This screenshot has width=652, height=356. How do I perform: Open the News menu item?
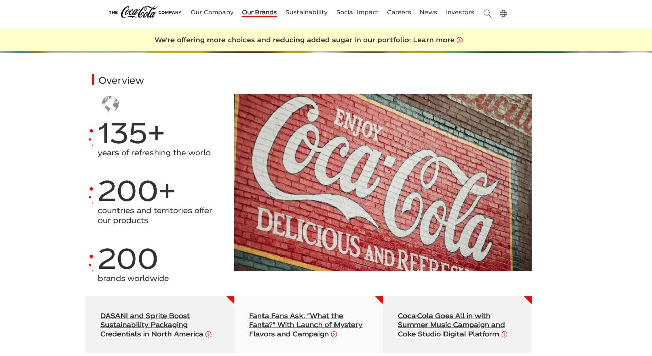coord(428,12)
